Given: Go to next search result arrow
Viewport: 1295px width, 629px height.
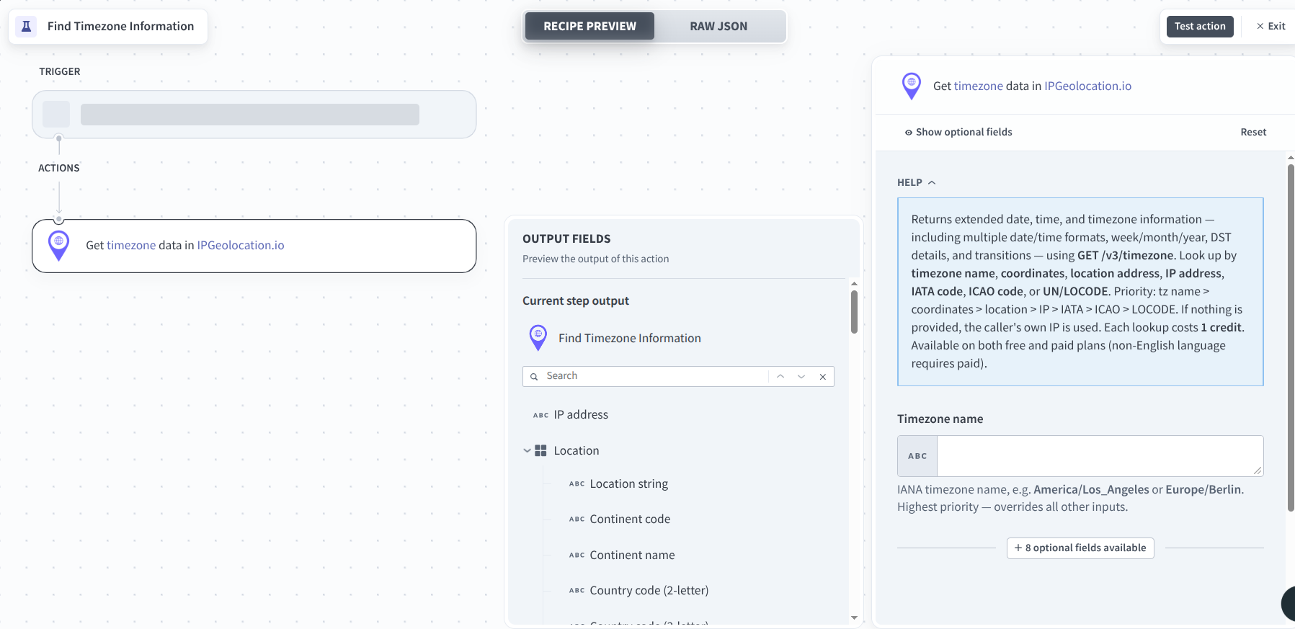Looking at the screenshot, I should (801, 376).
